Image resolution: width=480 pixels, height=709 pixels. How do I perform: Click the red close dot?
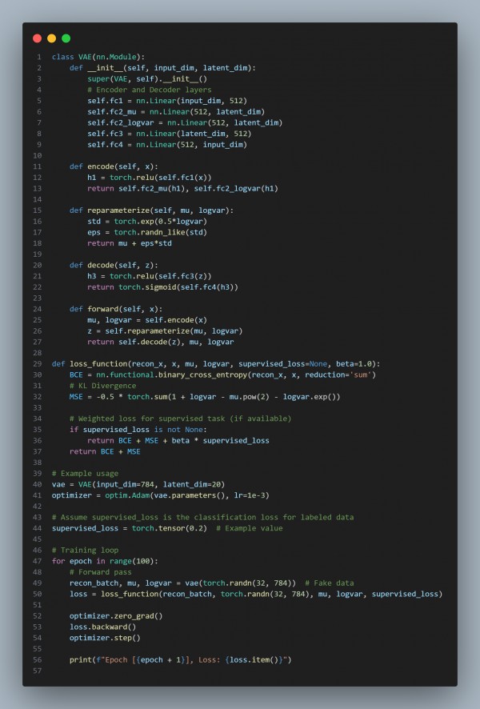[x=37, y=38]
